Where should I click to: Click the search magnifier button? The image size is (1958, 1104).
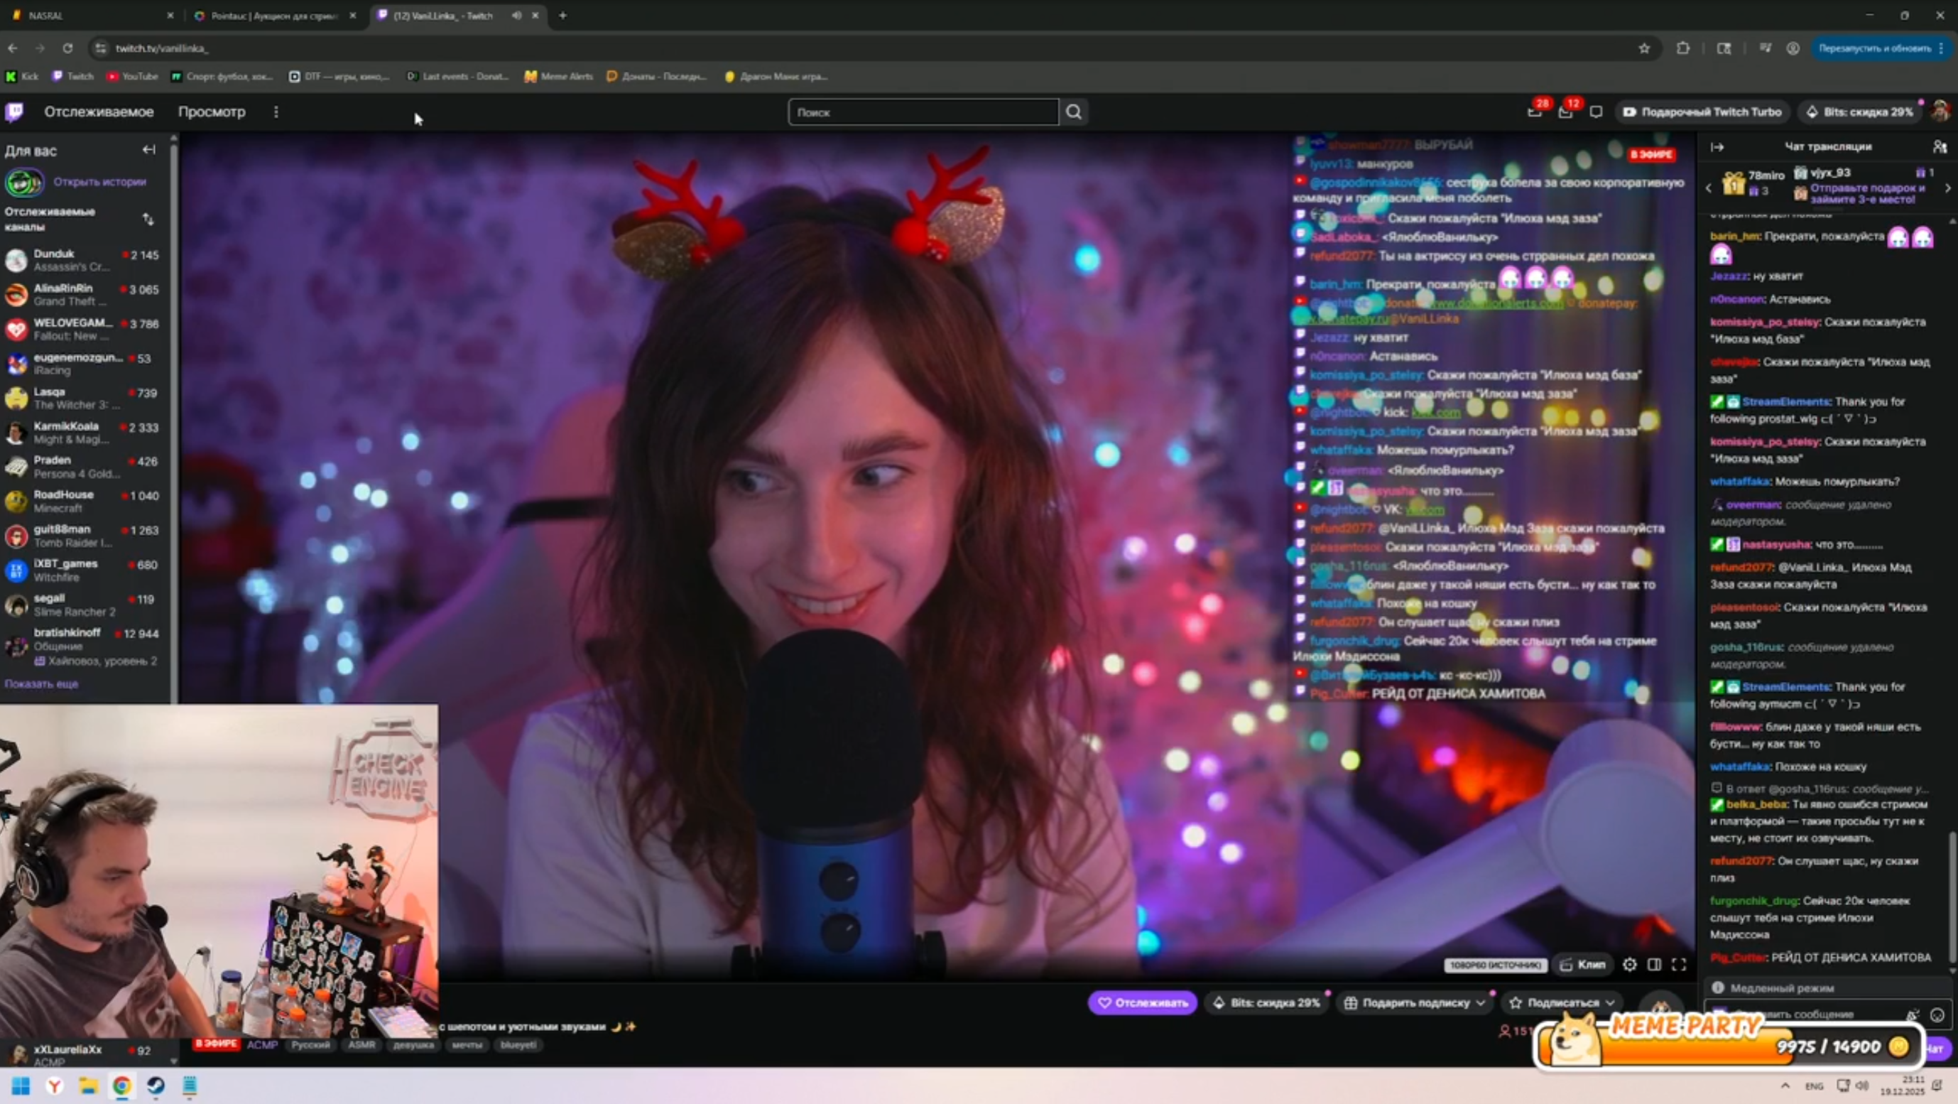click(x=1073, y=112)
